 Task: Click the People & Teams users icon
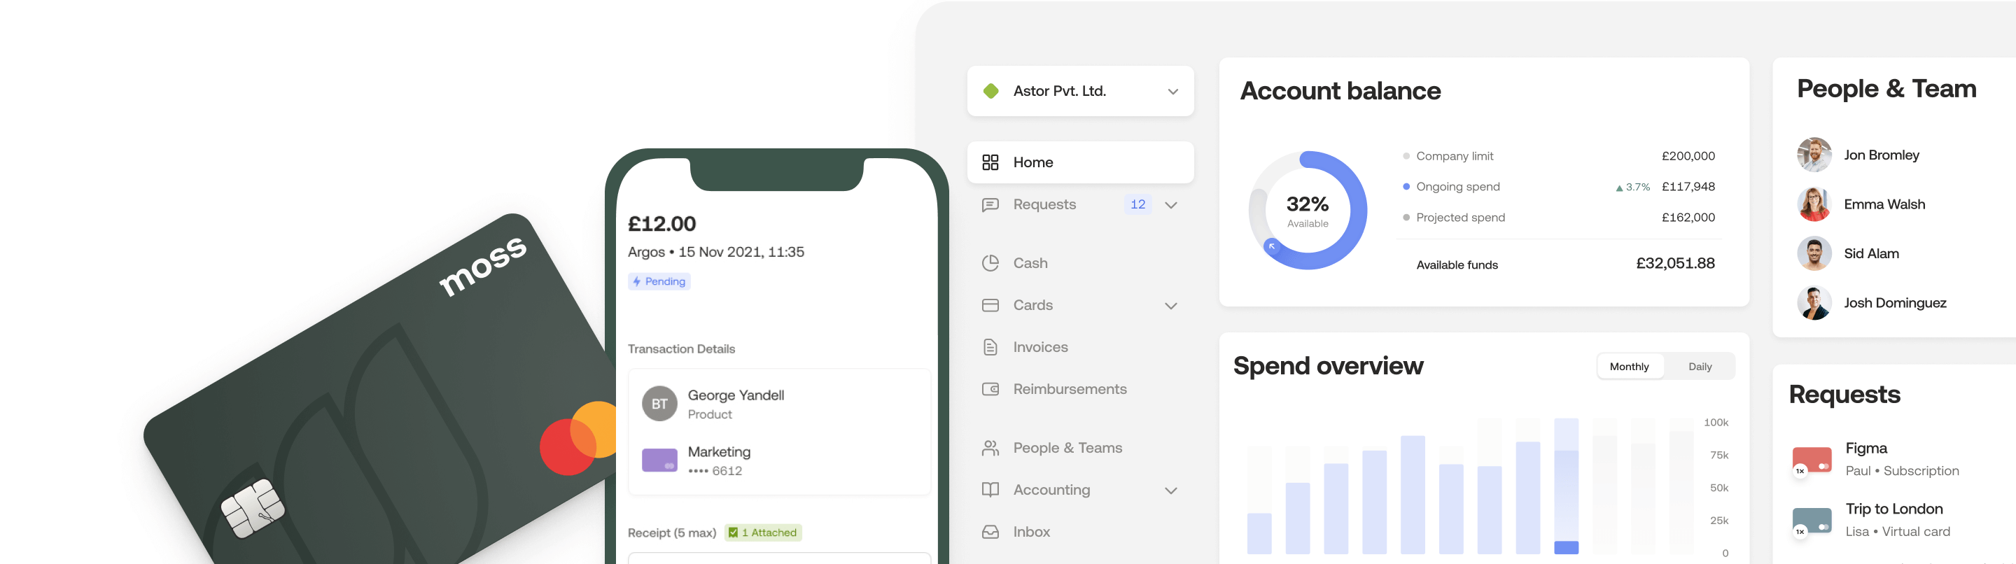pyautogui.click(x=990, y=447)
